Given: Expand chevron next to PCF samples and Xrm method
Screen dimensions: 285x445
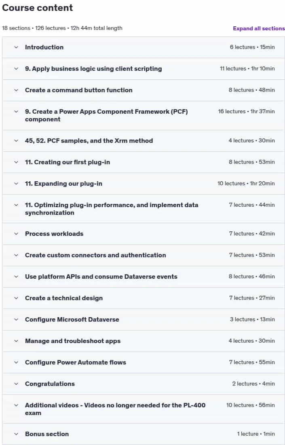Looking at the screenshot, I should (16, 141).
